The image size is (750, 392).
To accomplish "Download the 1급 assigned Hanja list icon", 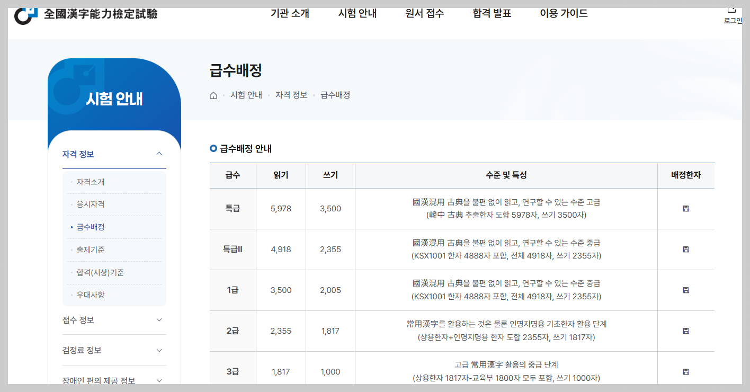I will click(685, 290).
